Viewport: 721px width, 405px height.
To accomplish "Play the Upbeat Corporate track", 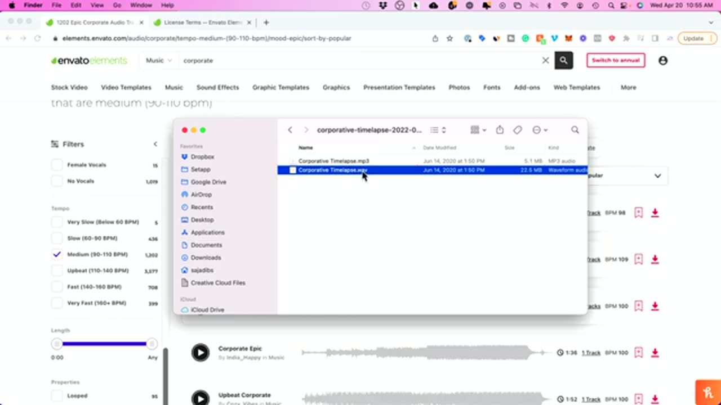I will tap(200, 398).
